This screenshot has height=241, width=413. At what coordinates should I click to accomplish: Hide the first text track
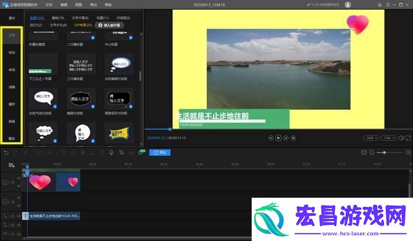19,216
